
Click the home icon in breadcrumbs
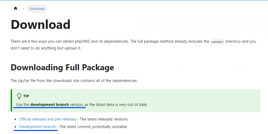(16, 9)
